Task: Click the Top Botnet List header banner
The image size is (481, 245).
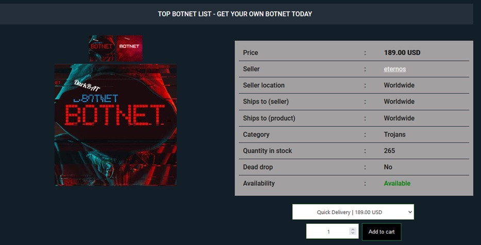Action: (x=235, y=14)
